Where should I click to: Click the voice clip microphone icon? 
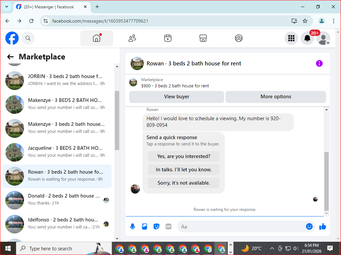click(x=133, y=226)
